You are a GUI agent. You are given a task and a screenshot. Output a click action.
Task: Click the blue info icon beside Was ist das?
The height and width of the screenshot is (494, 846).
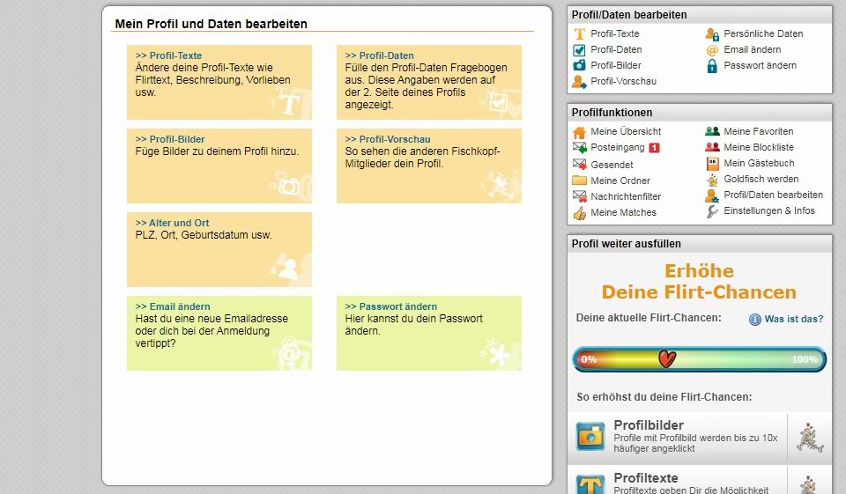coord(755,320)
